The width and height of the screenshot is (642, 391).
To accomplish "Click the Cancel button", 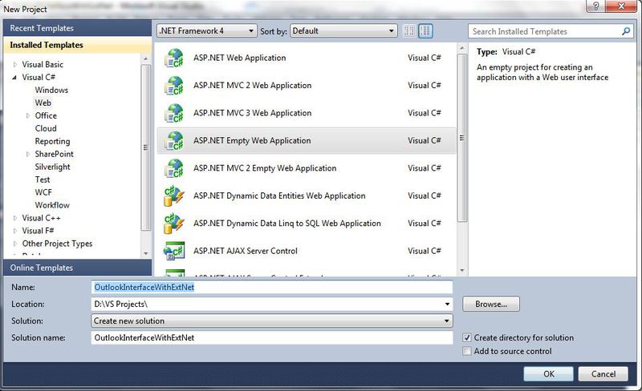I will [603, 374].
